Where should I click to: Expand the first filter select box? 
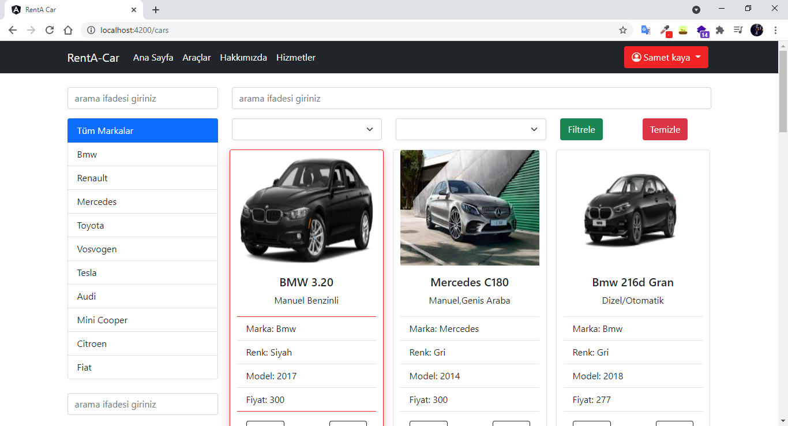click(x=306, y=129)
